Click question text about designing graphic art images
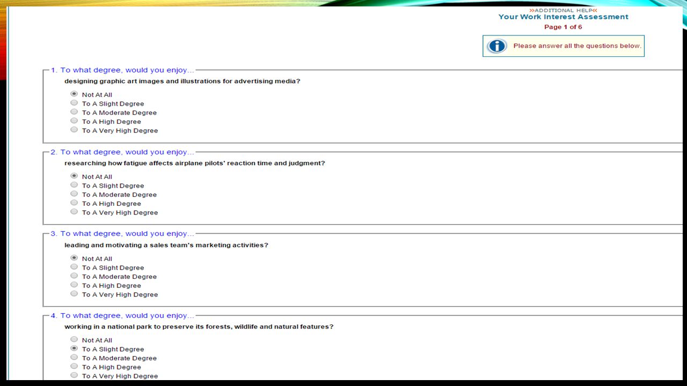 coord(182,81)
